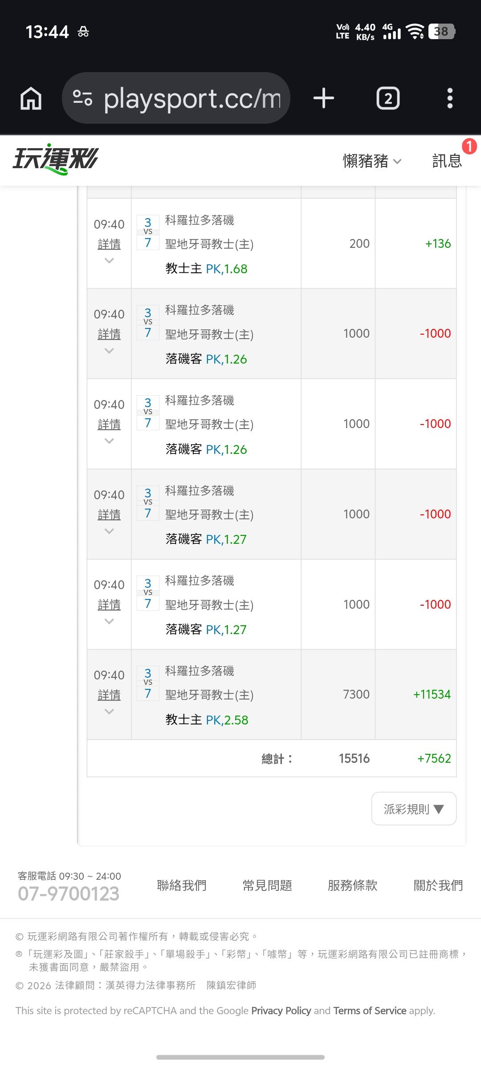The image size is (481, 1068).
Task: Expand the 派彩規則 dropdown
Action: [414, 809]
